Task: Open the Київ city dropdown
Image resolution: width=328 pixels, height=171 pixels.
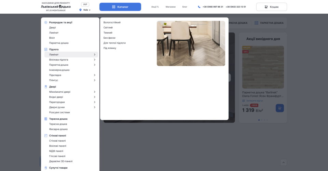Action: coord(86,10)
